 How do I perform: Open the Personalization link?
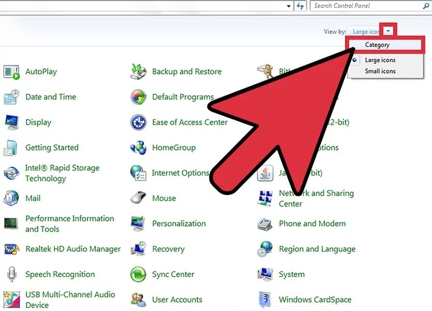point(179,224)
